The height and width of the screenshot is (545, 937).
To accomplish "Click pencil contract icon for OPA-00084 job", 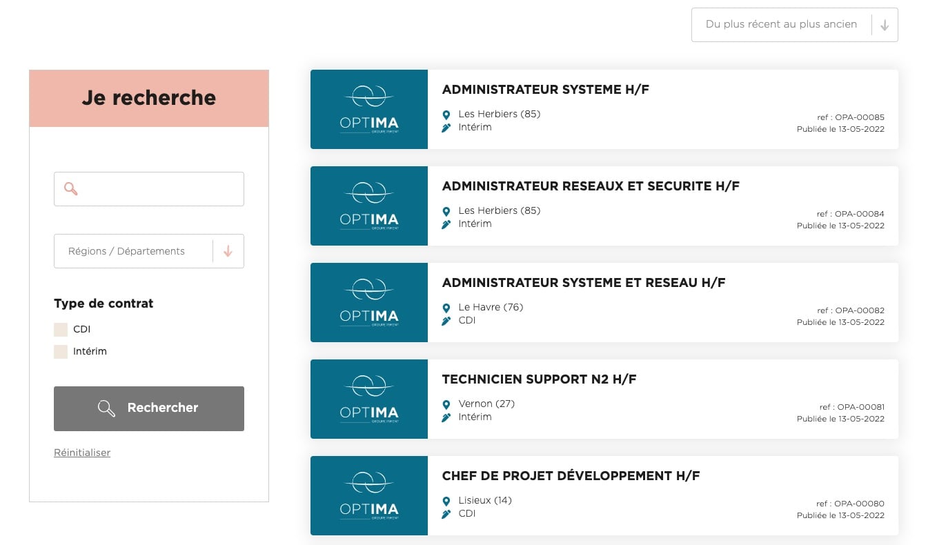I will [446, 224].
